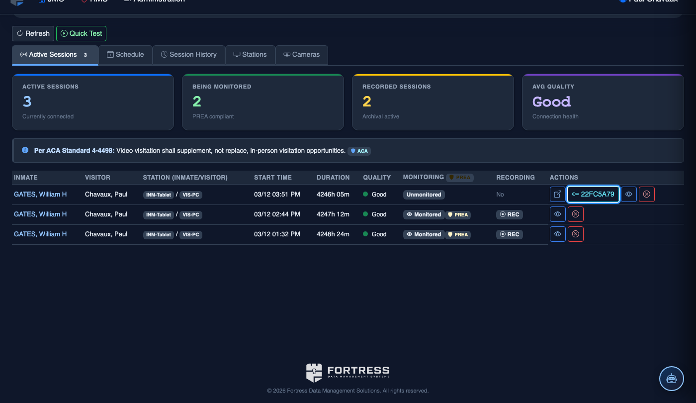The height and width of the screenshot is (403, 696).
Task: Click the recording value No
Action: (x=500, y=194)
